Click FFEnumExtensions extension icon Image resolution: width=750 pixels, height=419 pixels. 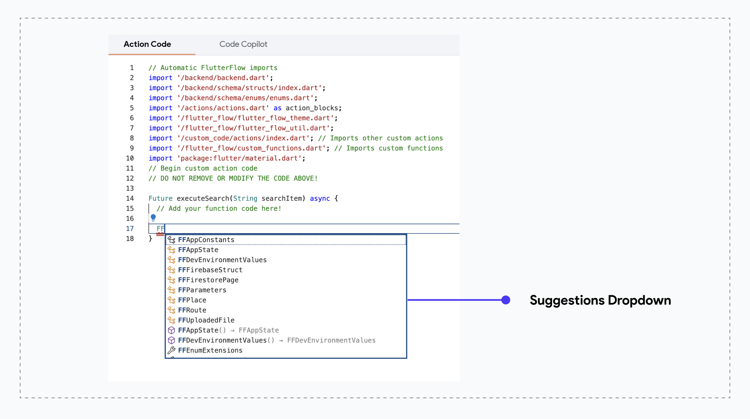(x=172, y=350)
